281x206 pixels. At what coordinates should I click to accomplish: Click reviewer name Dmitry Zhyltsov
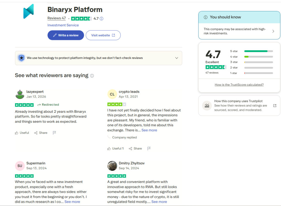point(132,163)
